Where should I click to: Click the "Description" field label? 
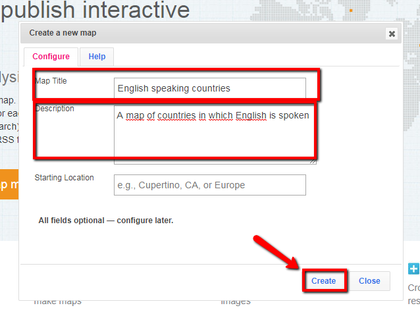(x=55, y=109)
